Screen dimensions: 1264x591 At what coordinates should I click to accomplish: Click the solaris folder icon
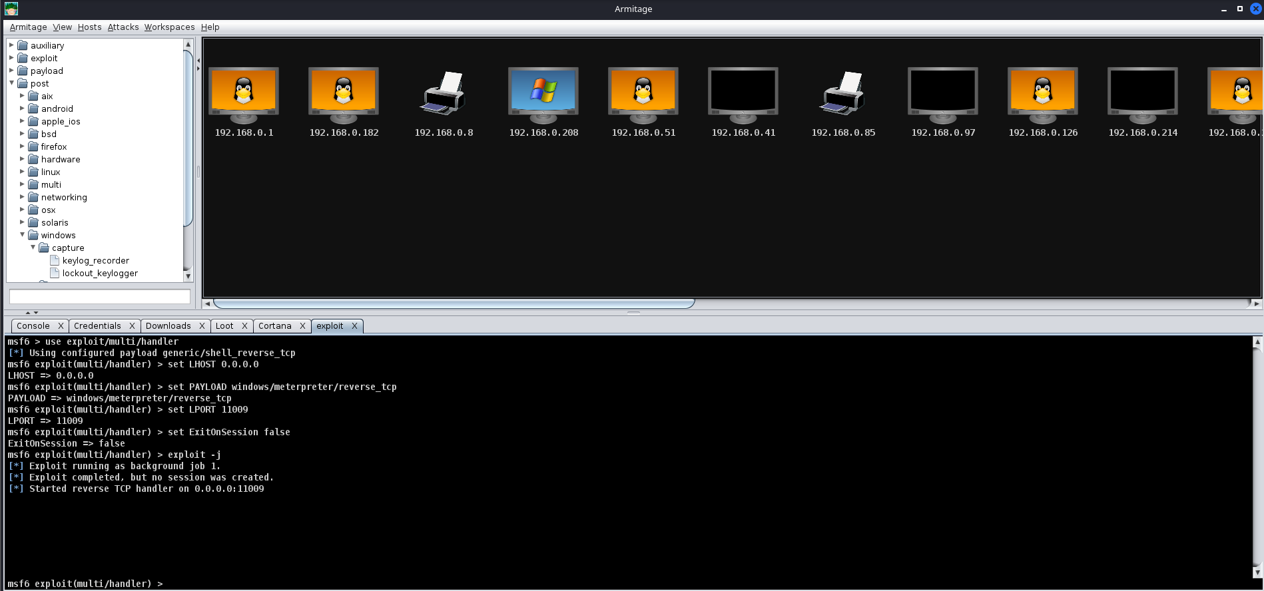click(33, 222)
